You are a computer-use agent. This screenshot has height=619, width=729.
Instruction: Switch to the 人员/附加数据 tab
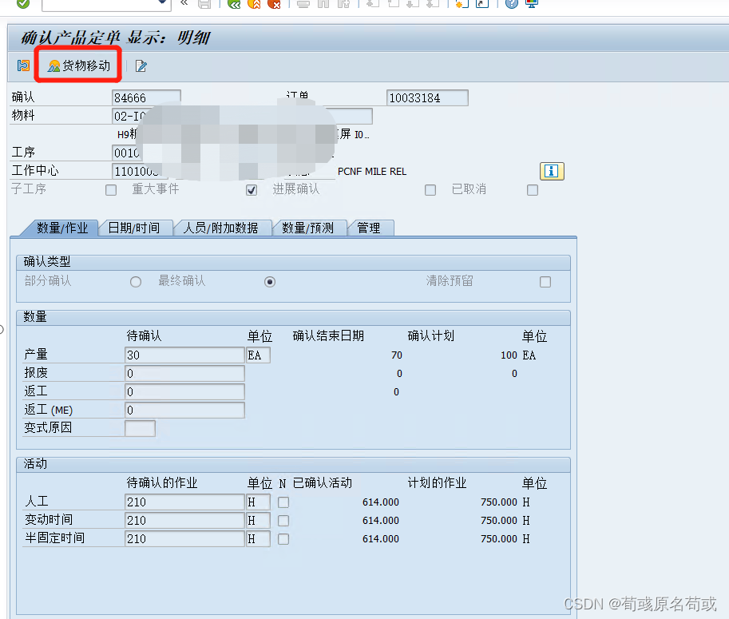[x=220, y=228]
